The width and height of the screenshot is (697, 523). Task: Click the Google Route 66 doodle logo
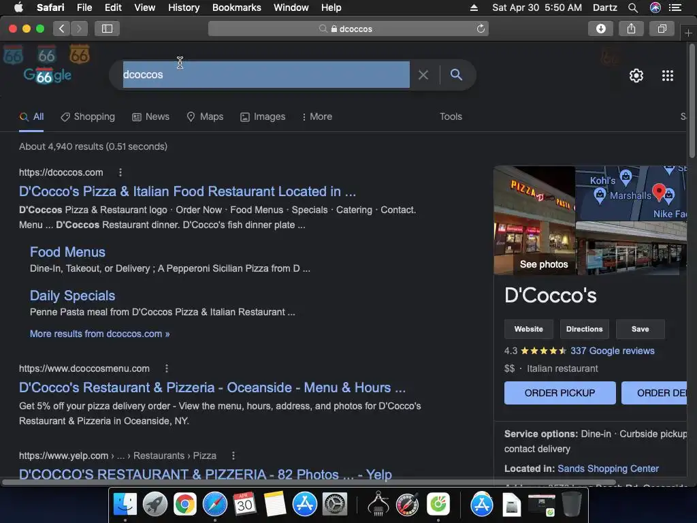point(48,75)
